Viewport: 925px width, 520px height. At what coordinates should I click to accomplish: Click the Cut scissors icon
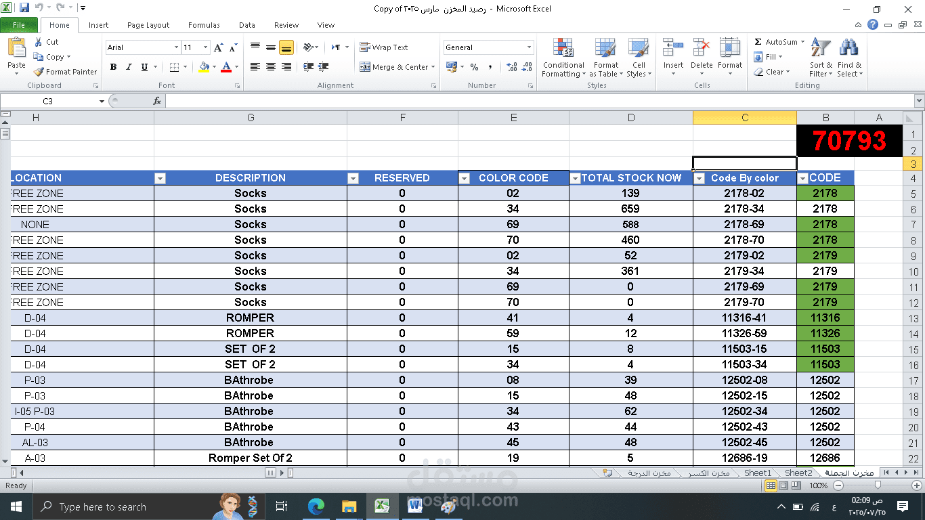pyautogui.click(x=38, y=42)
